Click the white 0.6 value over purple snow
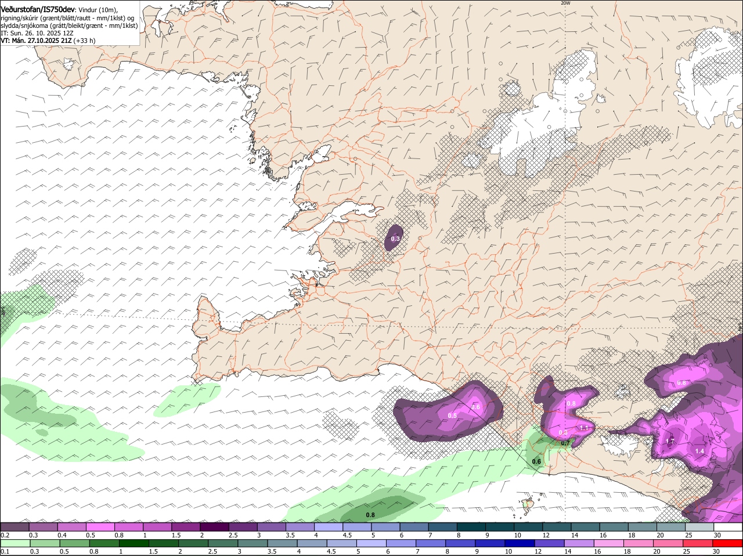The width and height of the screenshot is (743, 556). 475,407
